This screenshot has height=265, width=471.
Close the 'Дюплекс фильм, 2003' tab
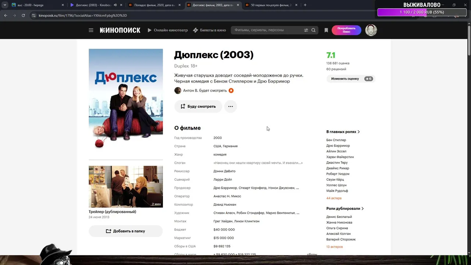pos(238,5)
